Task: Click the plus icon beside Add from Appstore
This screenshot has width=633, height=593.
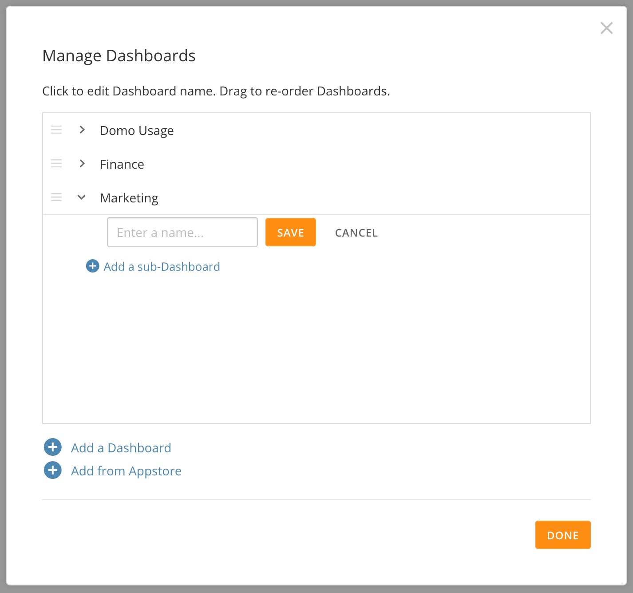Action: point(52,470)
